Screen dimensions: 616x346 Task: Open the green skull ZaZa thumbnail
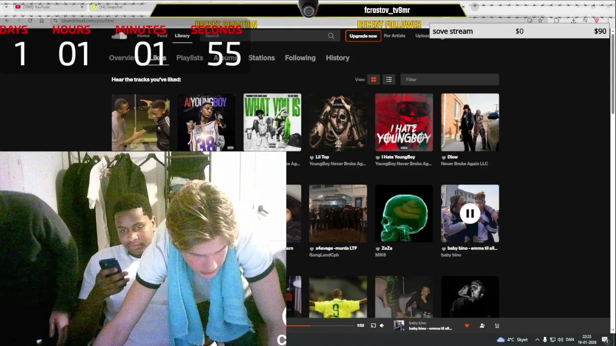[404, 213]
